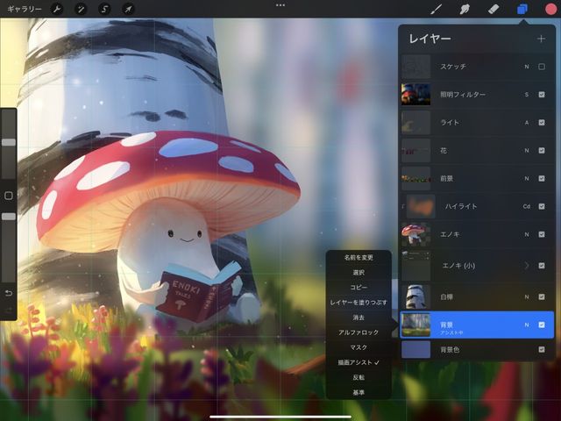Select the Brush tool
Viewport: 561px width, 421px height.
coord(436,9)
